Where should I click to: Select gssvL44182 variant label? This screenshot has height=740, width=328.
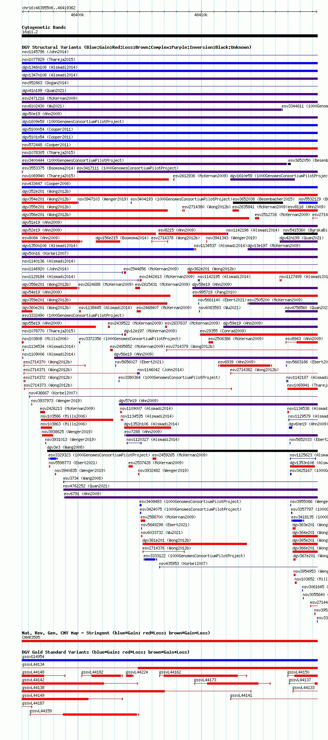pos(92,672)
